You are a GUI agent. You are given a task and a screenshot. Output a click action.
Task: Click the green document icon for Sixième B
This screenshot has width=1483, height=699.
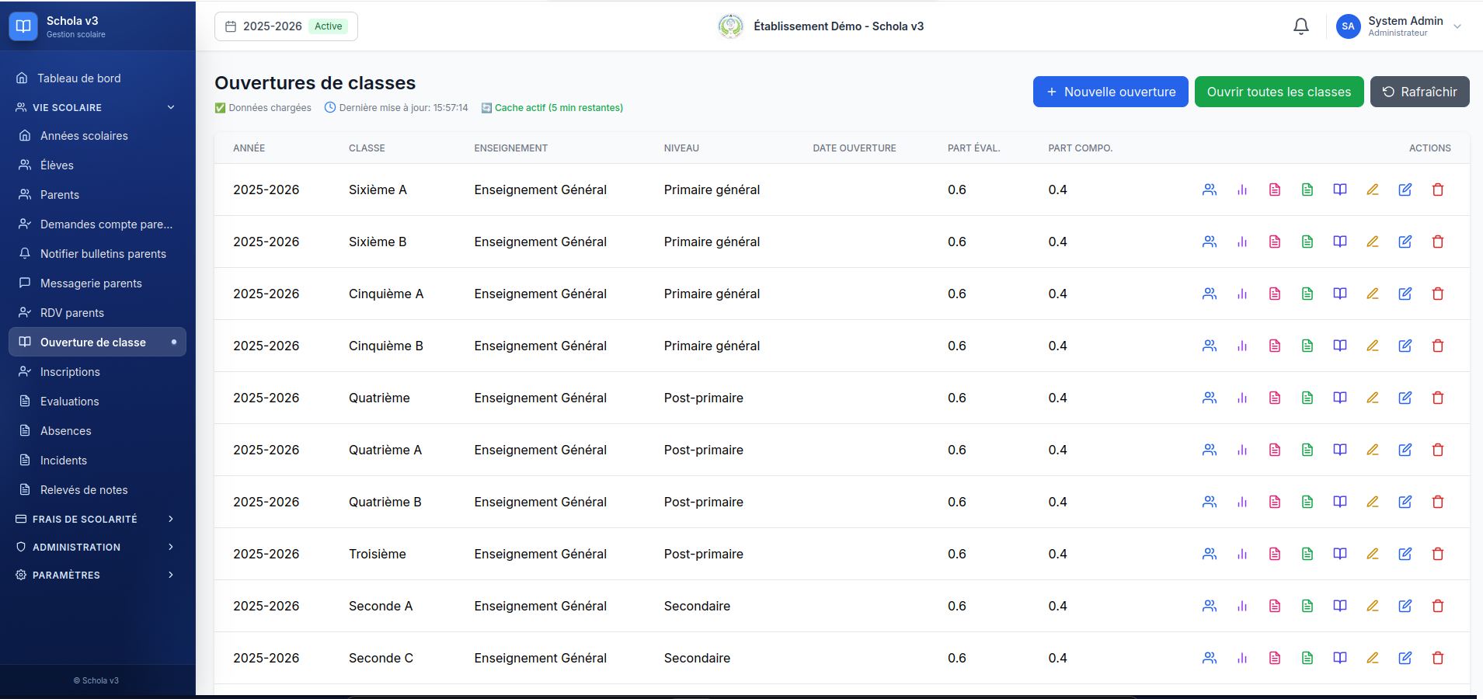(1307, 242)
